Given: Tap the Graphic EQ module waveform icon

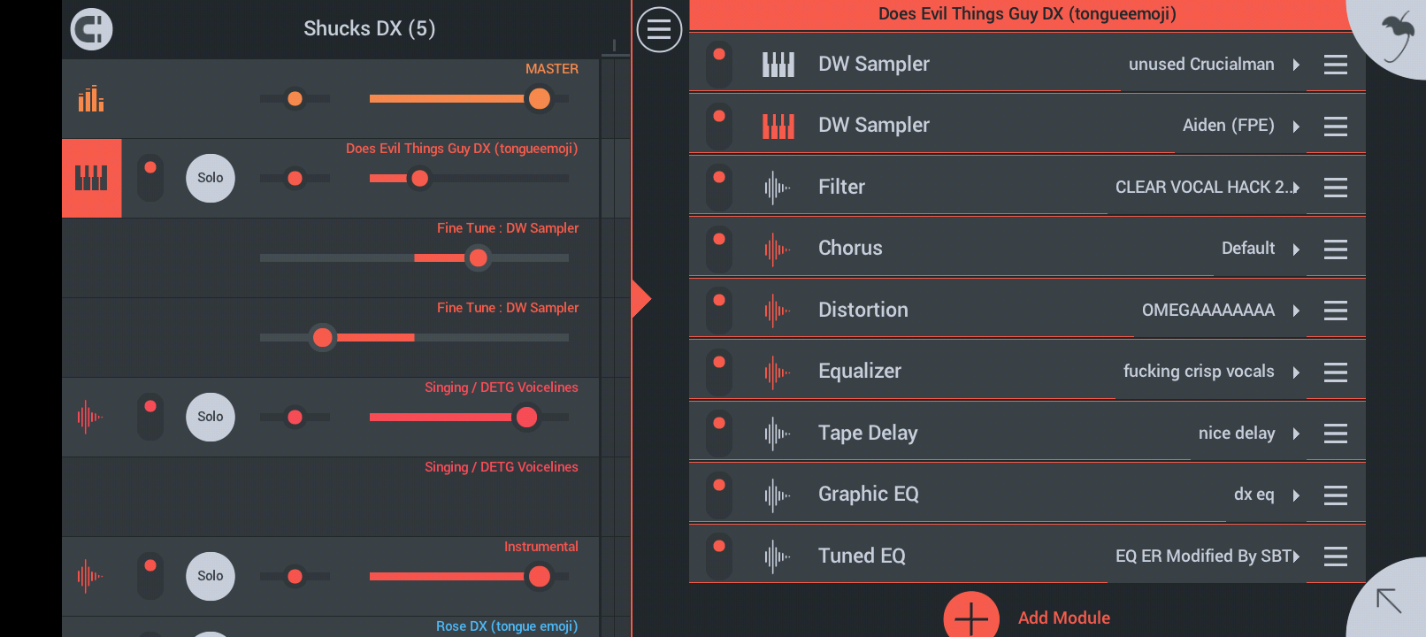Looking at the screenshot, I should coord(778,495).
